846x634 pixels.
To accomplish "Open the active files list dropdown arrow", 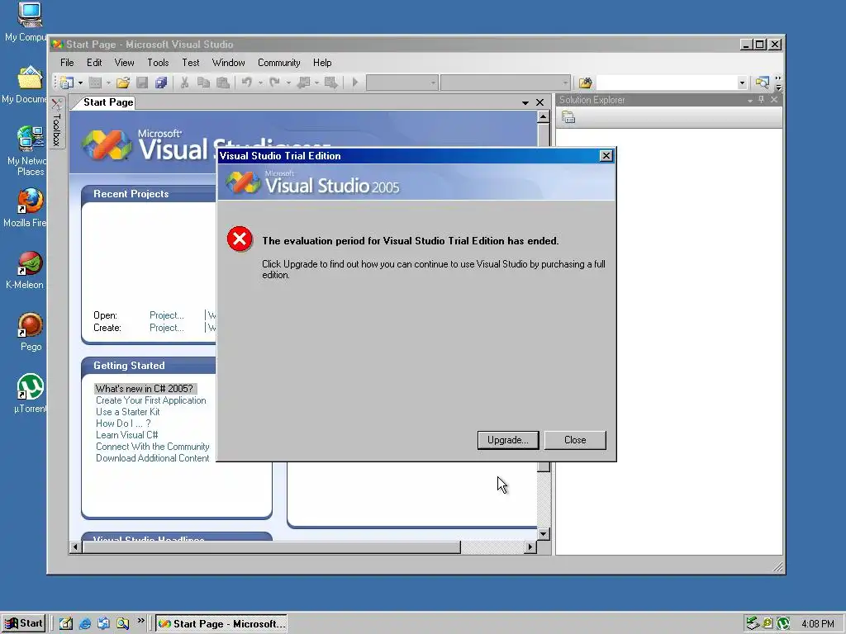I will pyautogui.click(x=525, y=102).
